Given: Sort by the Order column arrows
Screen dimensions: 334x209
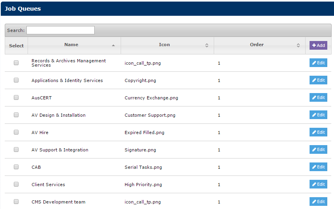Looking at the screenshot, I should pyautogui.click(x=298, y=45).
